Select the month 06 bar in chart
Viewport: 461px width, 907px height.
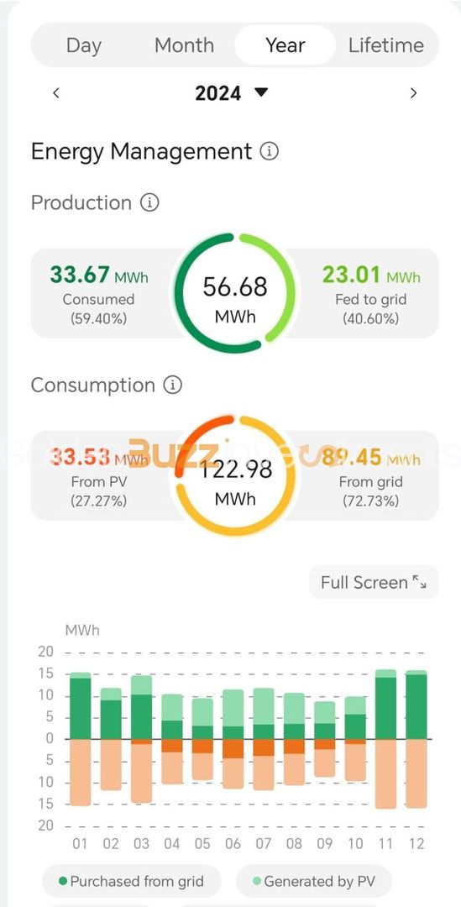pos(233,739)
